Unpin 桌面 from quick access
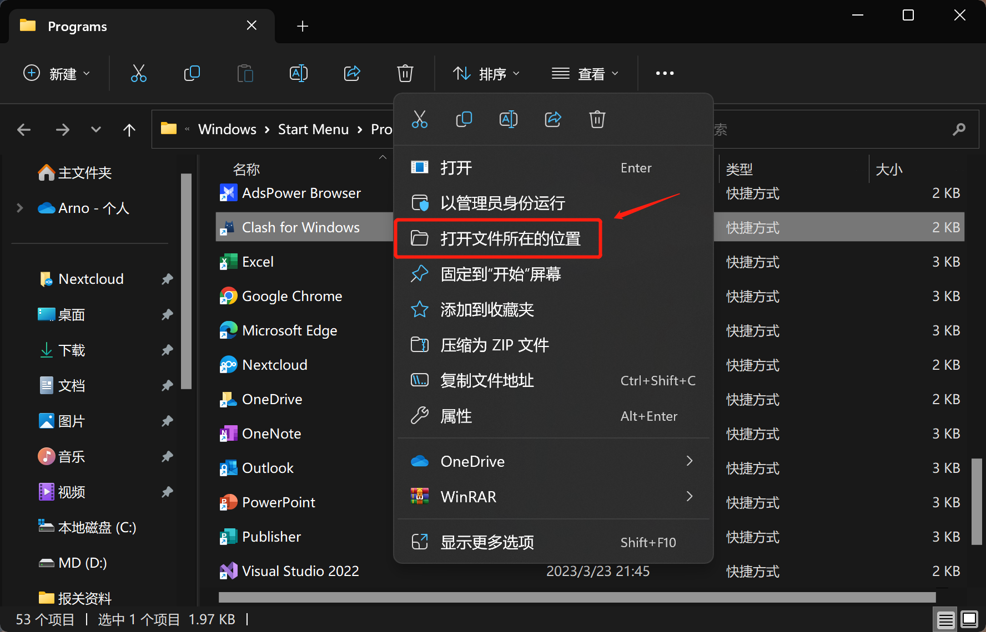This screenshot has height=632, width=986. 167,314
